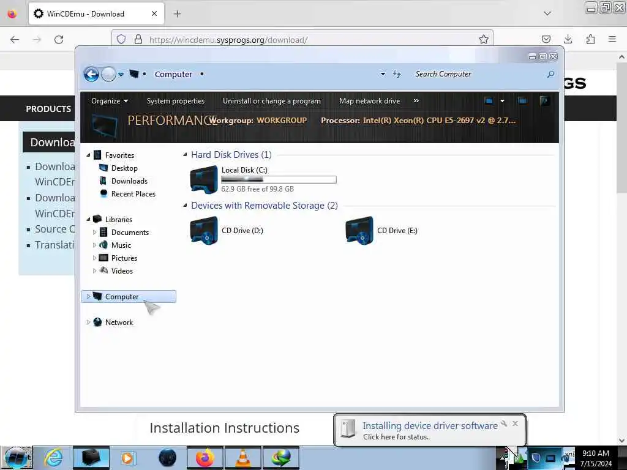
Task: Click the Computer icon in address bar
Action: (x=134, y=74)
